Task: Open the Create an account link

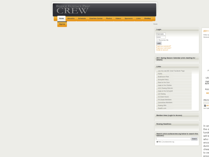Action: click(162, 50)
